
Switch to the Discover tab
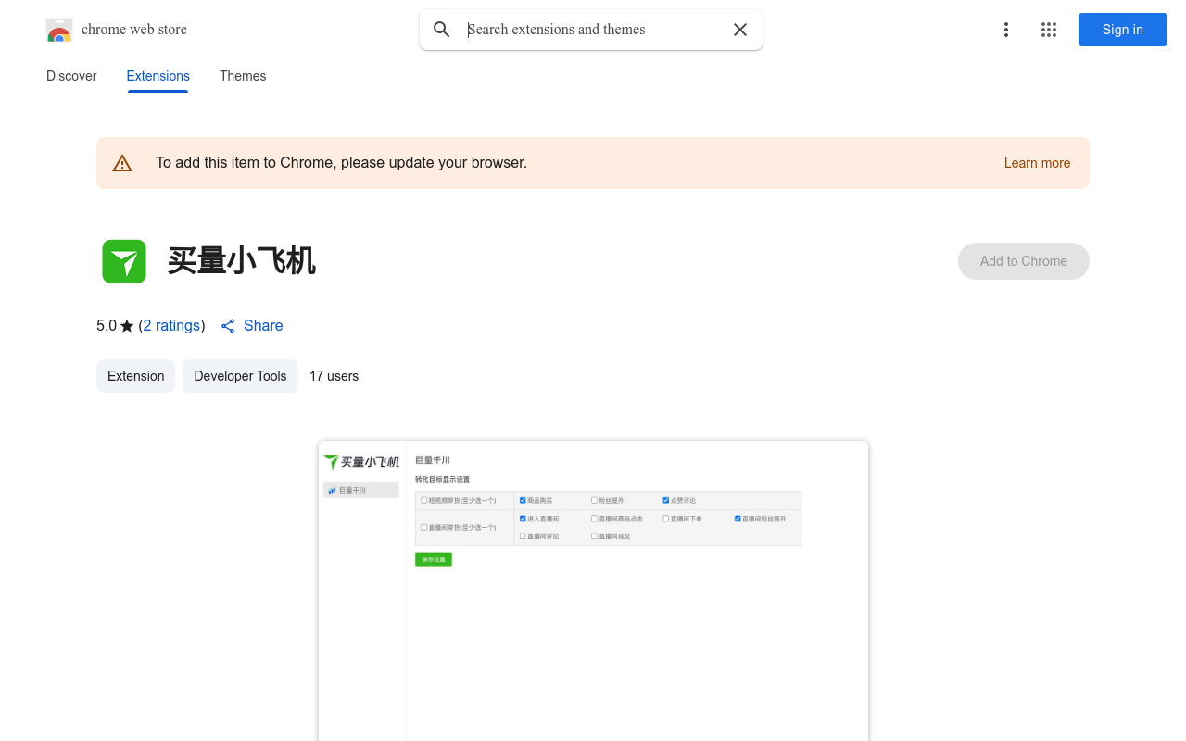point(71,76)
